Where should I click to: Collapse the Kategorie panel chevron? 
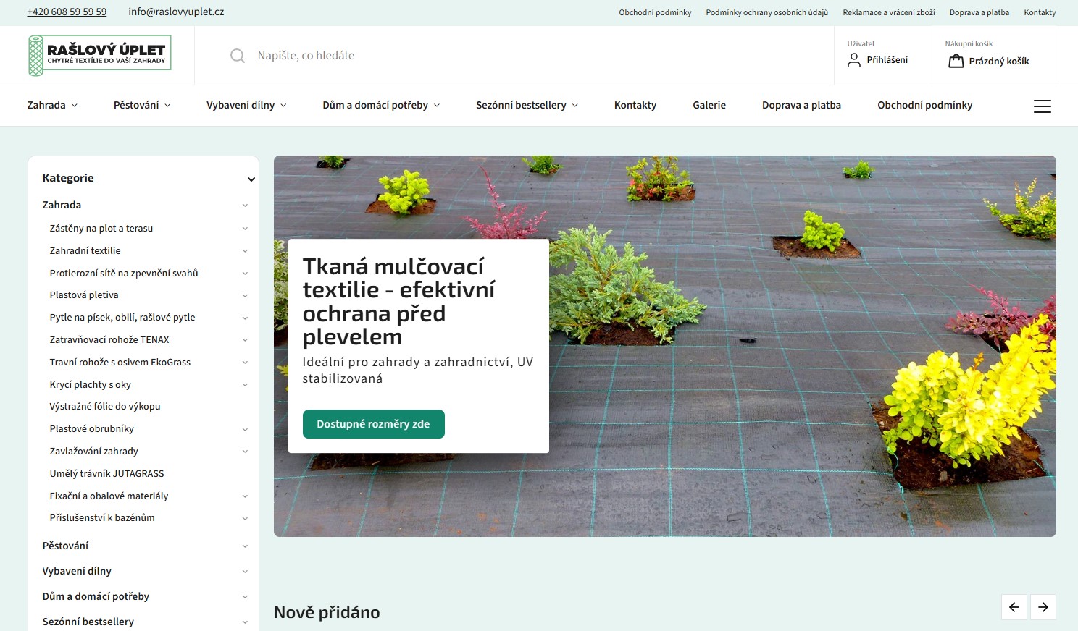coord(251,179)
